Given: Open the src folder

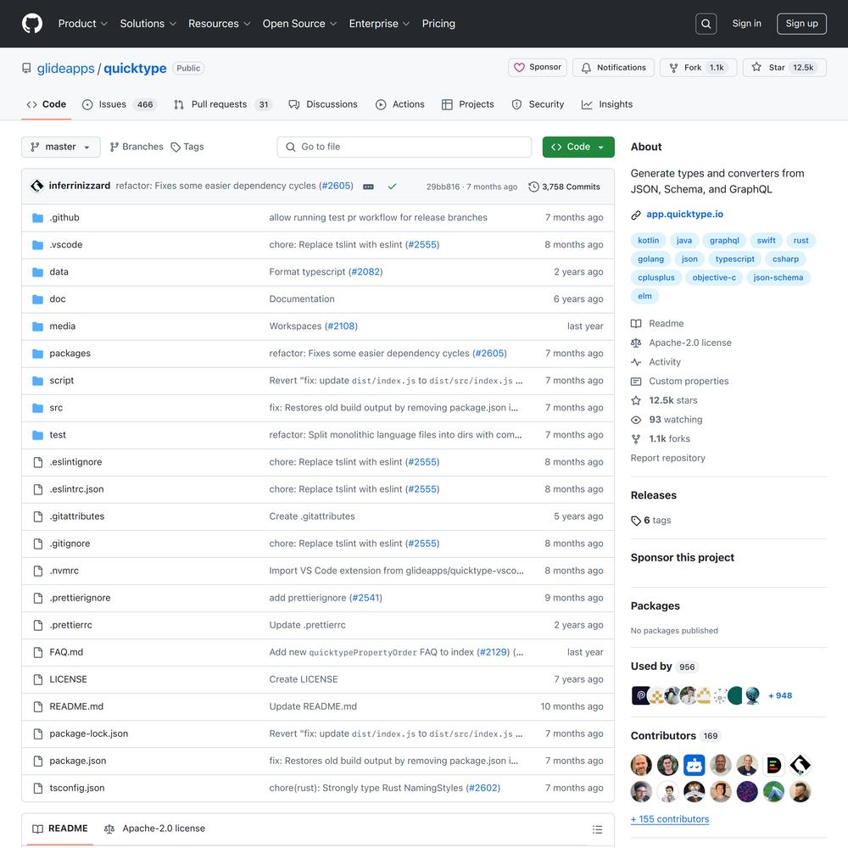Looking at the screenshot, I should (56, 408).
